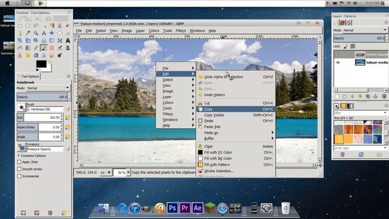Image resolution: width=389 pixels, height=219 pixels.
Task: Select the Rectangle Select tool
Action: point(20,26)
